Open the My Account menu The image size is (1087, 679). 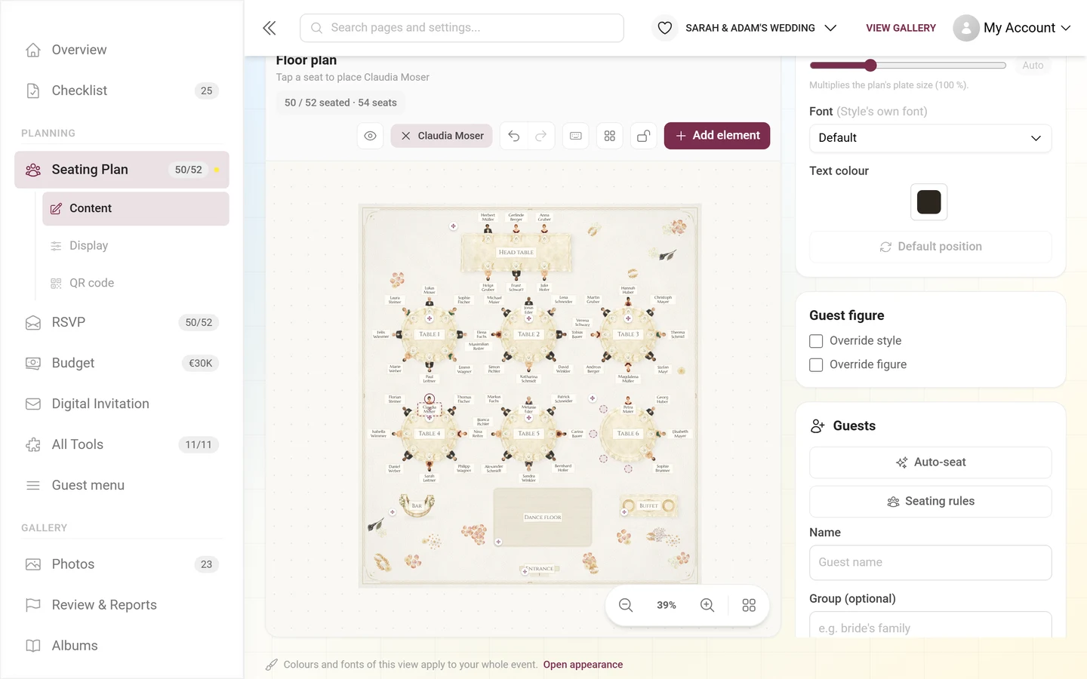pos(1012,28)
